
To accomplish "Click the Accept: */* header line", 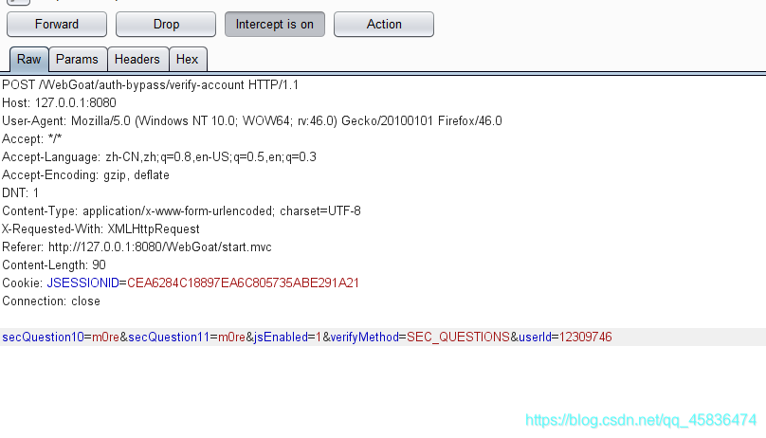I will click(x=31, y=139).
